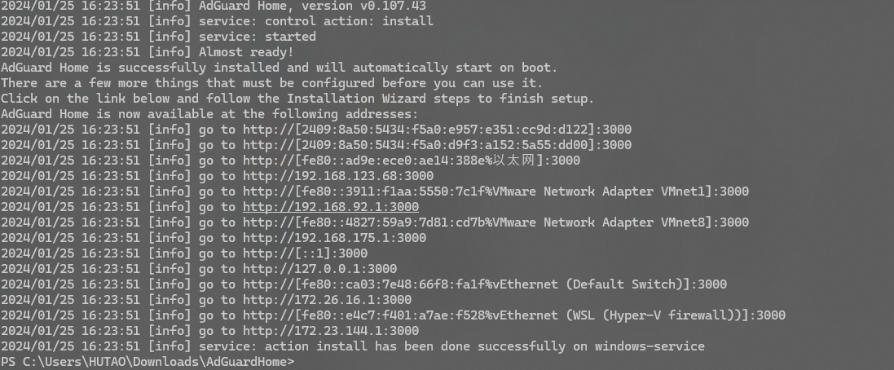
Task: Click the AdGuard Home version v0.107.43 line
Action: (214, 6)
